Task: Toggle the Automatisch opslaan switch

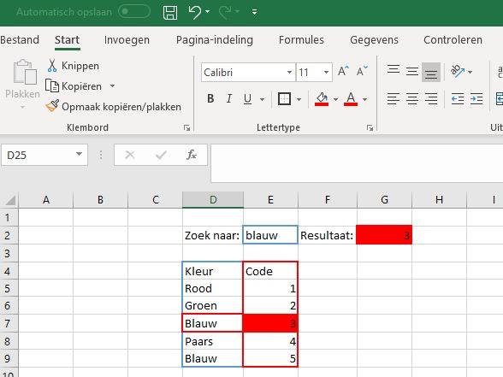Action: (x=134, y=12)
